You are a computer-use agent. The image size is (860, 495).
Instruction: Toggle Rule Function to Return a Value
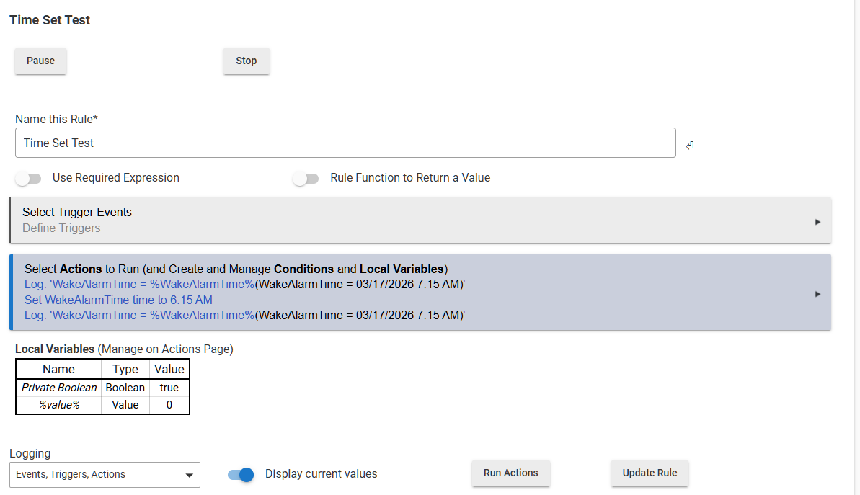(306, 179)
